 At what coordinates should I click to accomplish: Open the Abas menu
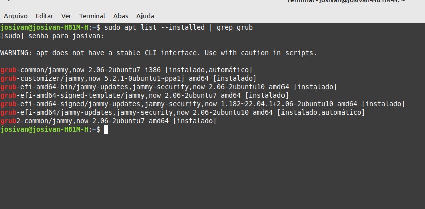click(x=121, y=16)
